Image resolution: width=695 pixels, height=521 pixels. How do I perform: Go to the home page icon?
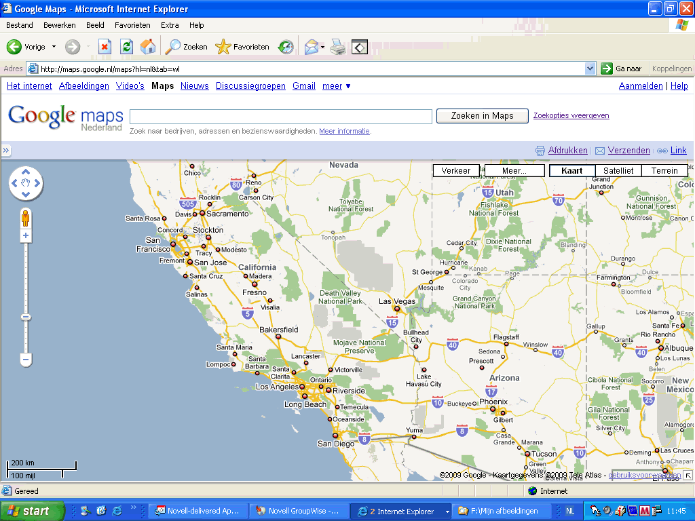[x=147, y=47]
